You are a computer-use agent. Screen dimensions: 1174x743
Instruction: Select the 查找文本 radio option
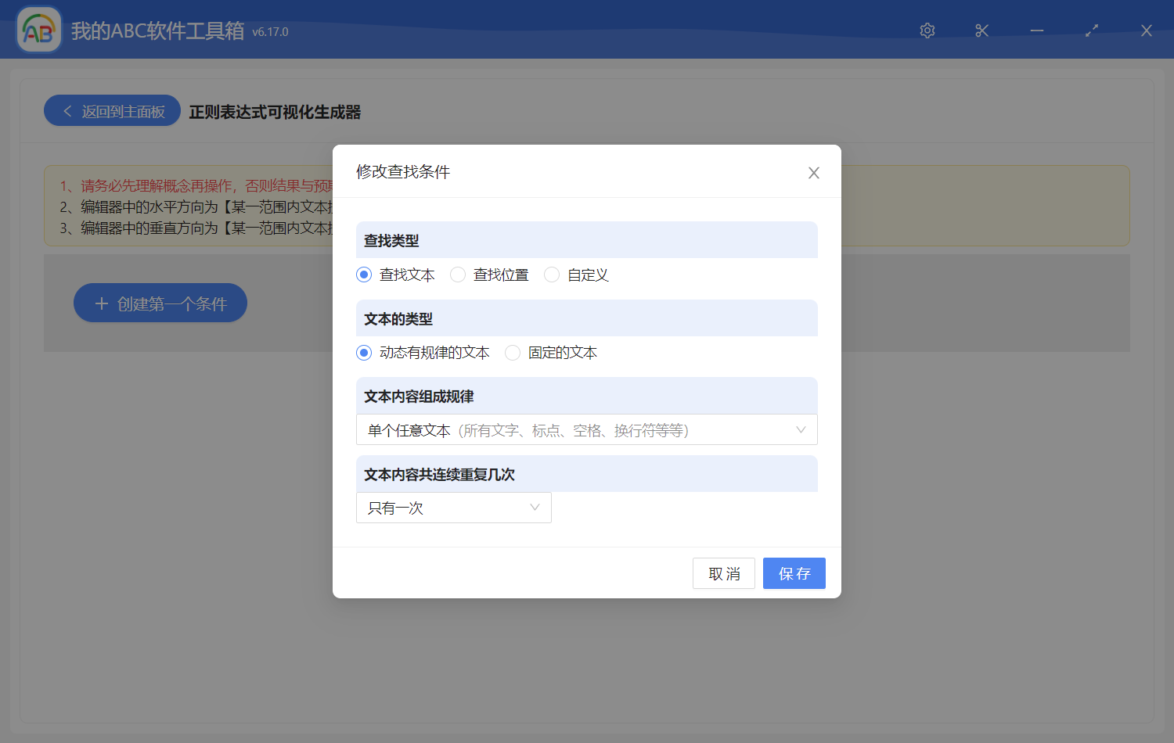click(x=364, y=275)
